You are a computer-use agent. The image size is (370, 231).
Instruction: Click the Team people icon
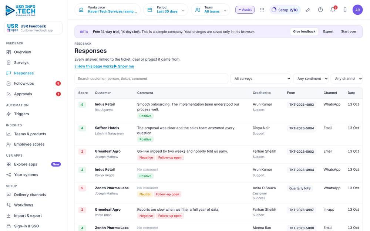pos(198,10)
